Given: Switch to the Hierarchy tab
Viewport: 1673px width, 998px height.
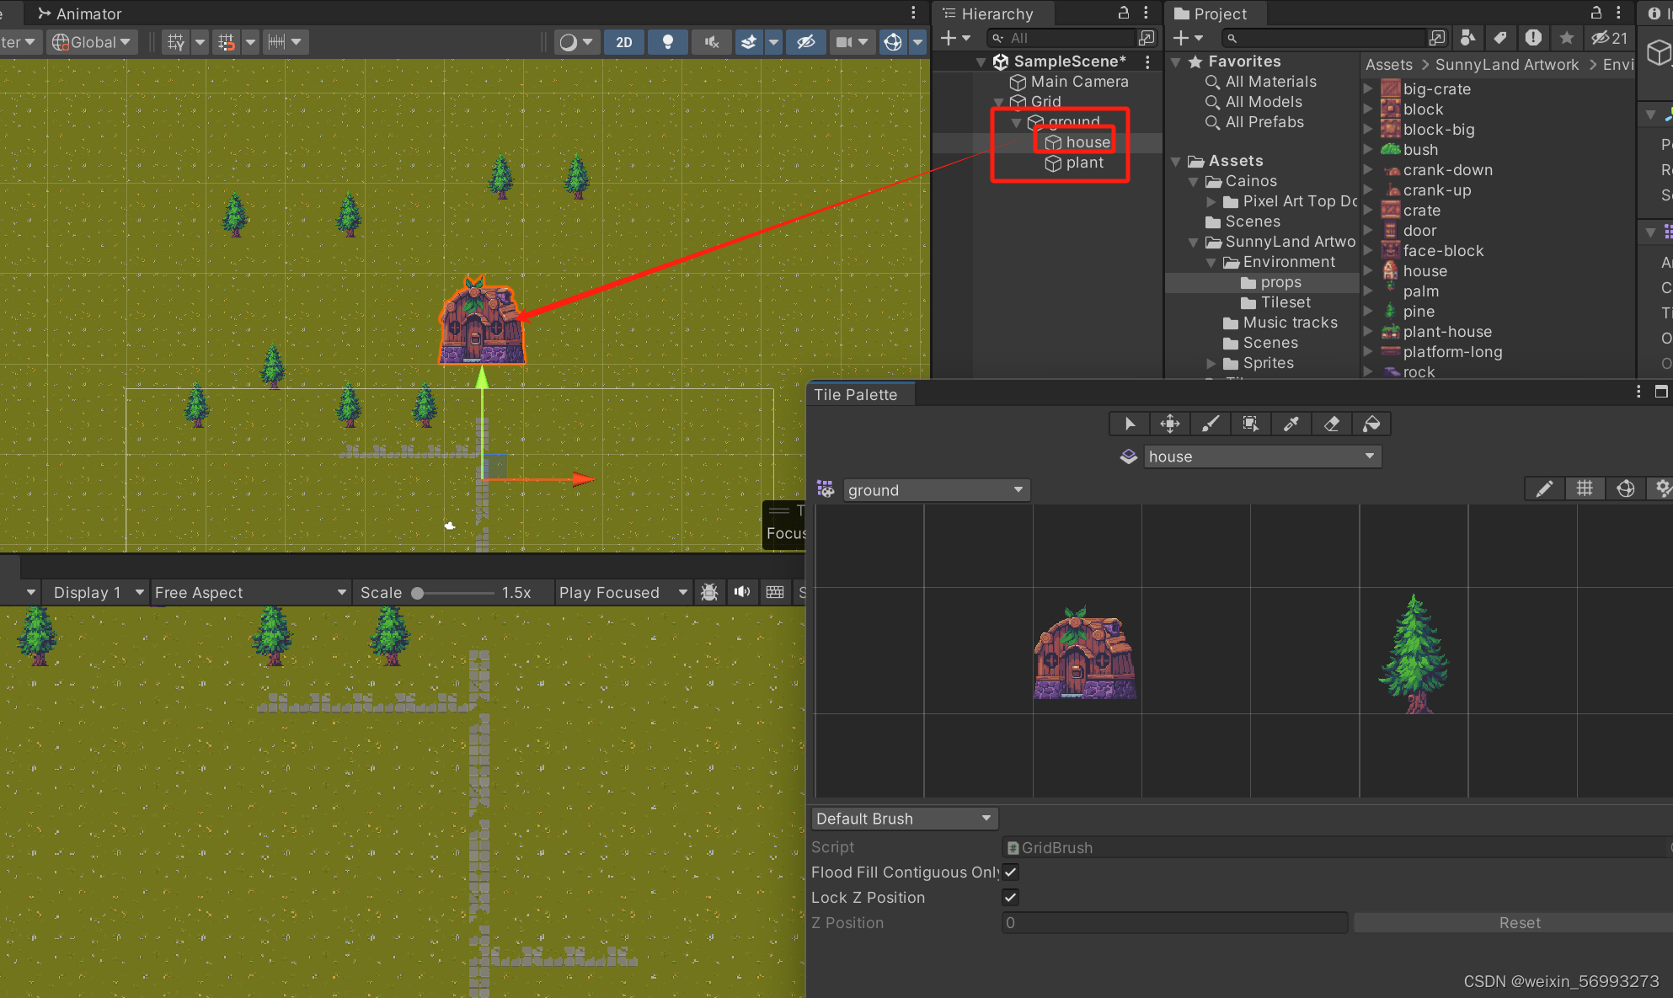Looking at the screenshot, I should (x=997, y=13).
